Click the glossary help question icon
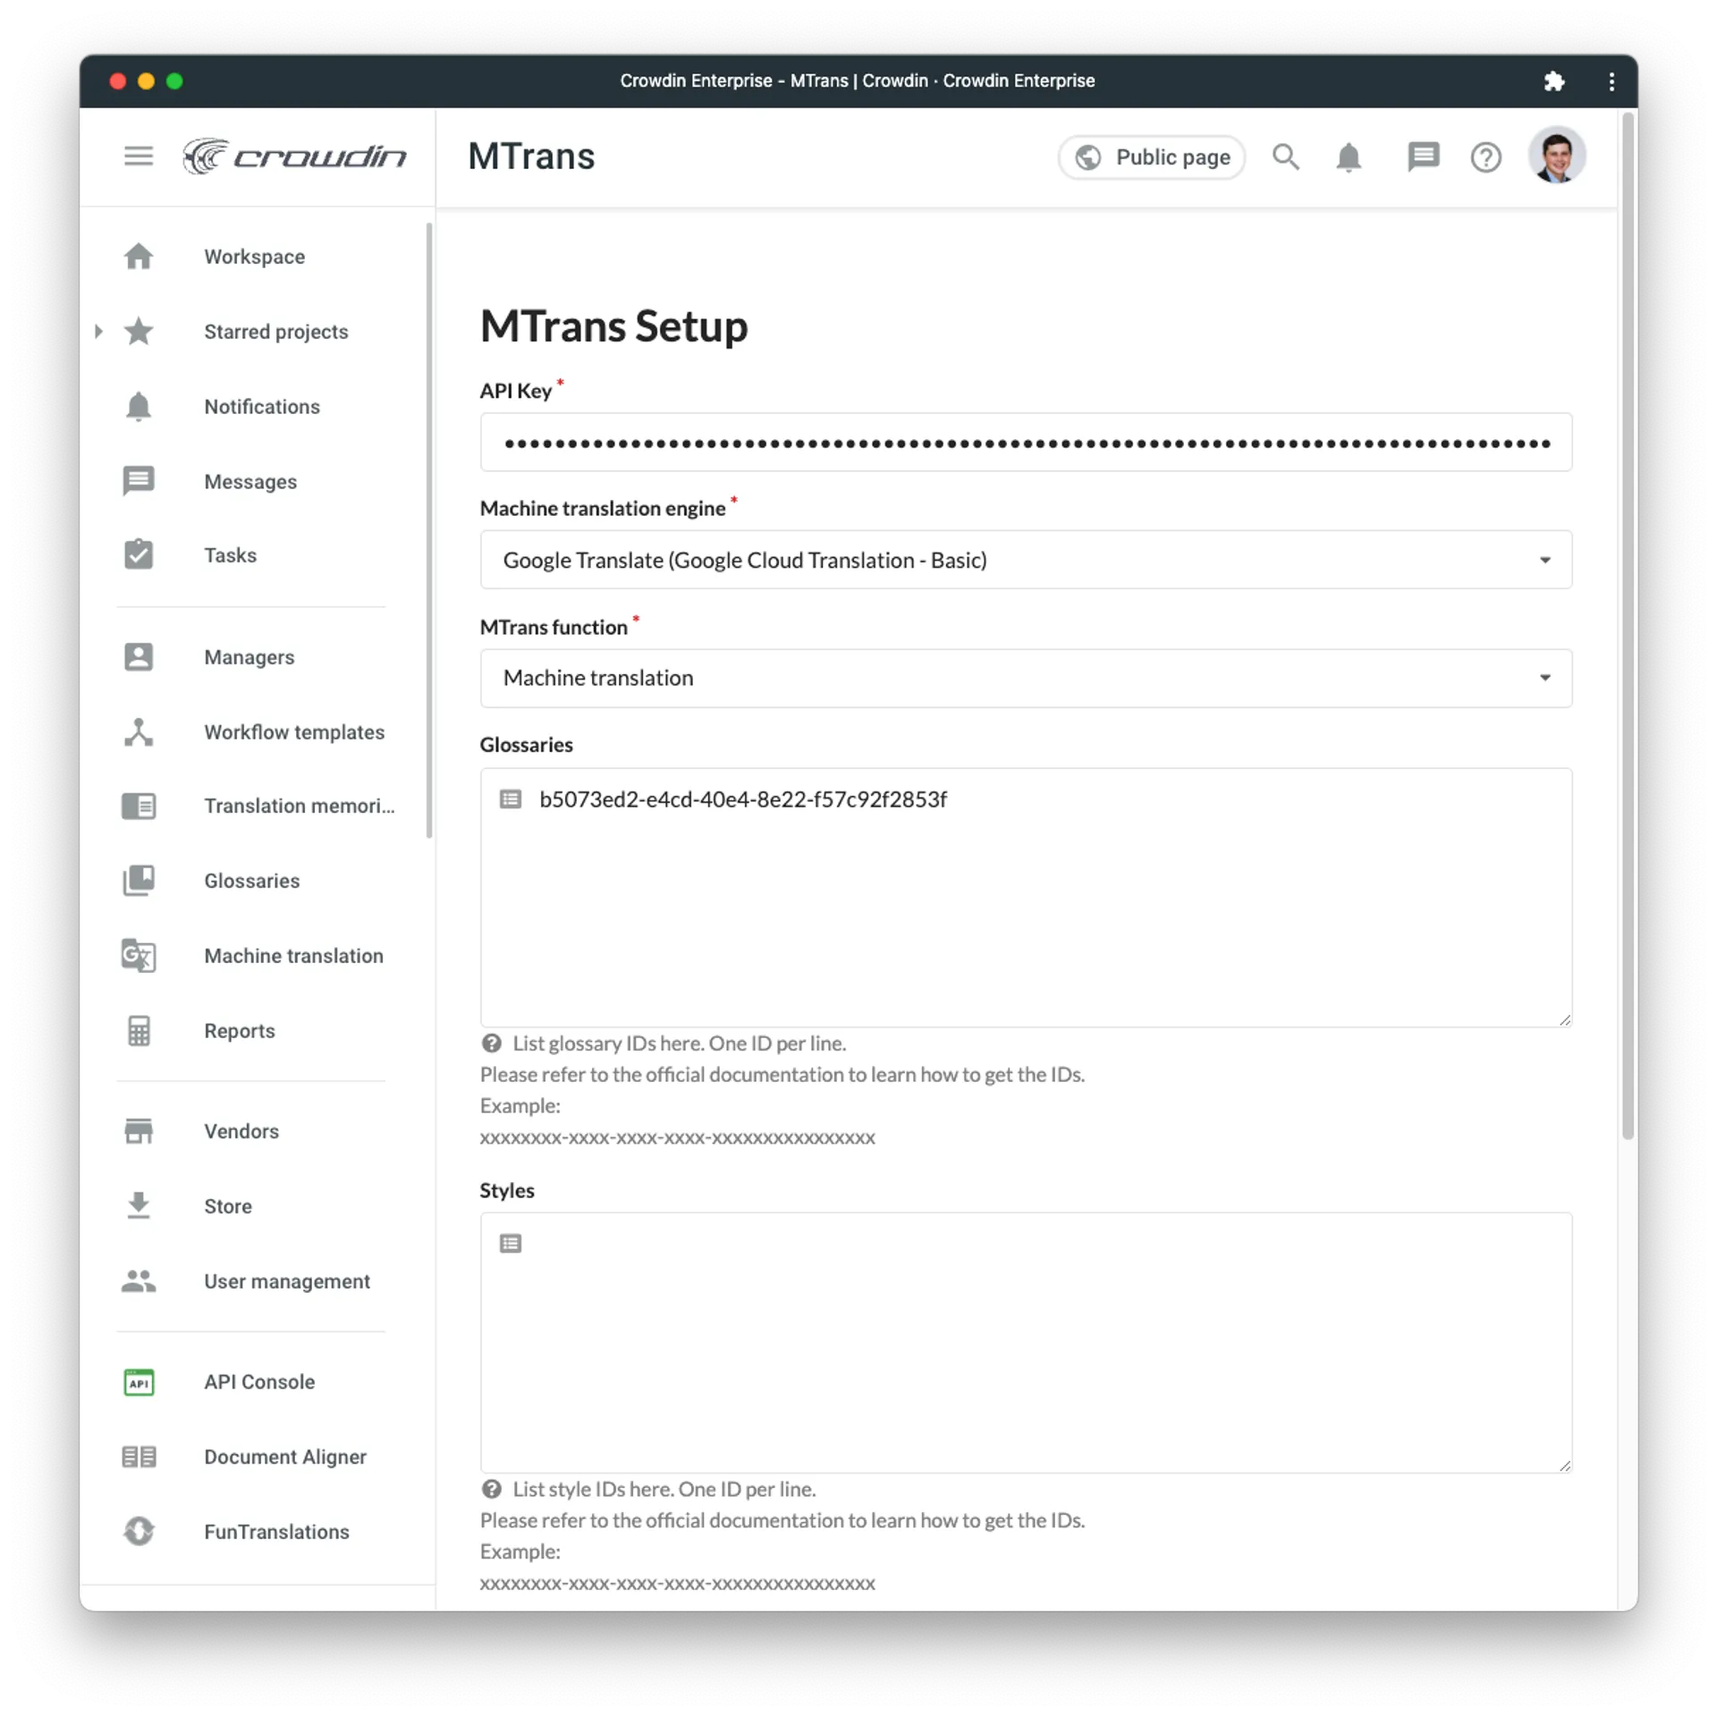1717x1715 pixels. click(x=491, y=1043)
